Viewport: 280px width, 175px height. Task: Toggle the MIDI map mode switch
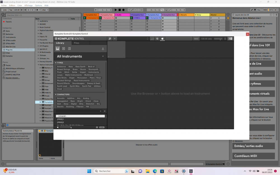[265, 10]
